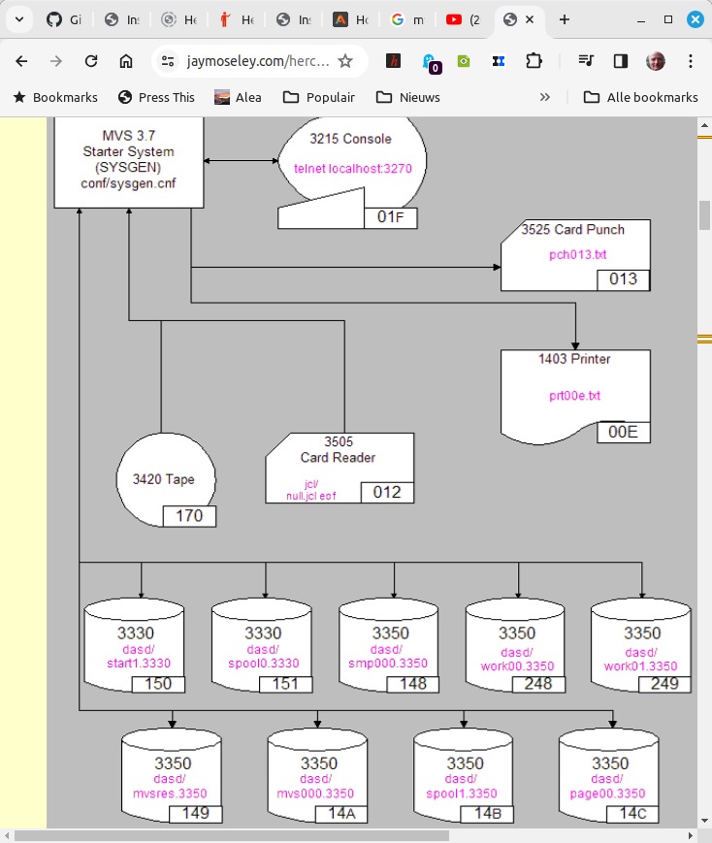This screenshot has width=712, height=843.
Task: Click the jaymoseley.com address bar
Action: [258, 61]
